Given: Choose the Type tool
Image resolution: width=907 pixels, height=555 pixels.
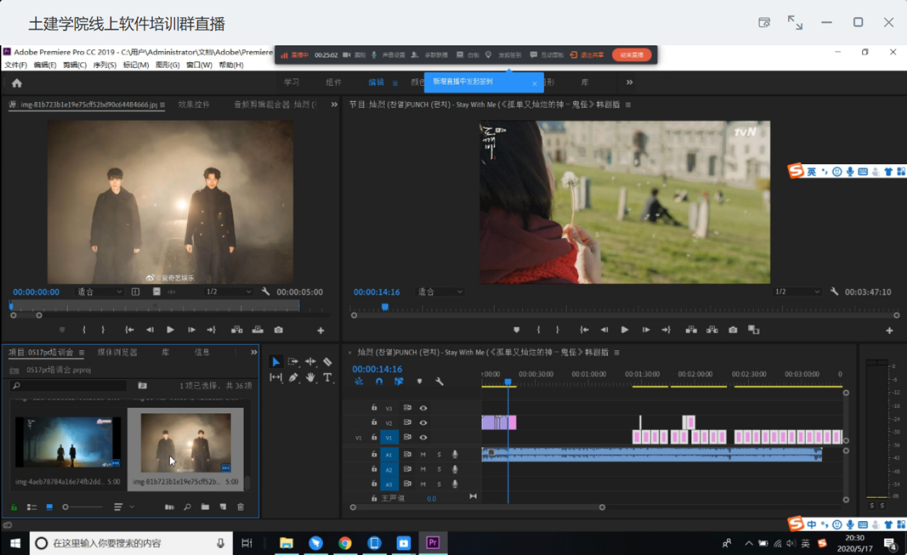Looking at the screenshot, I should coord(327,378).
